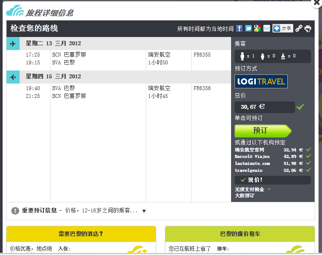Screen dimensions: 322x255
Task: Click the 星期四 15 三月 2012 header
Action: click(54, 77)
